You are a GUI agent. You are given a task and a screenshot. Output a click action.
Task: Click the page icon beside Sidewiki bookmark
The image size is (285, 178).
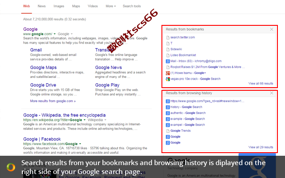pos(168,49)
